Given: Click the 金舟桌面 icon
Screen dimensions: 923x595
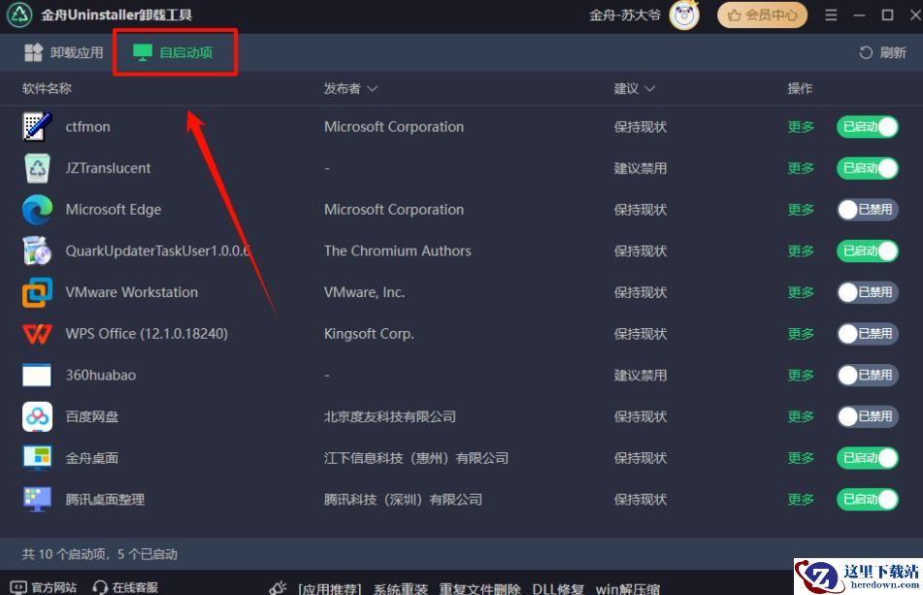Looking at the screenshot, I should (x=37, y=458).
